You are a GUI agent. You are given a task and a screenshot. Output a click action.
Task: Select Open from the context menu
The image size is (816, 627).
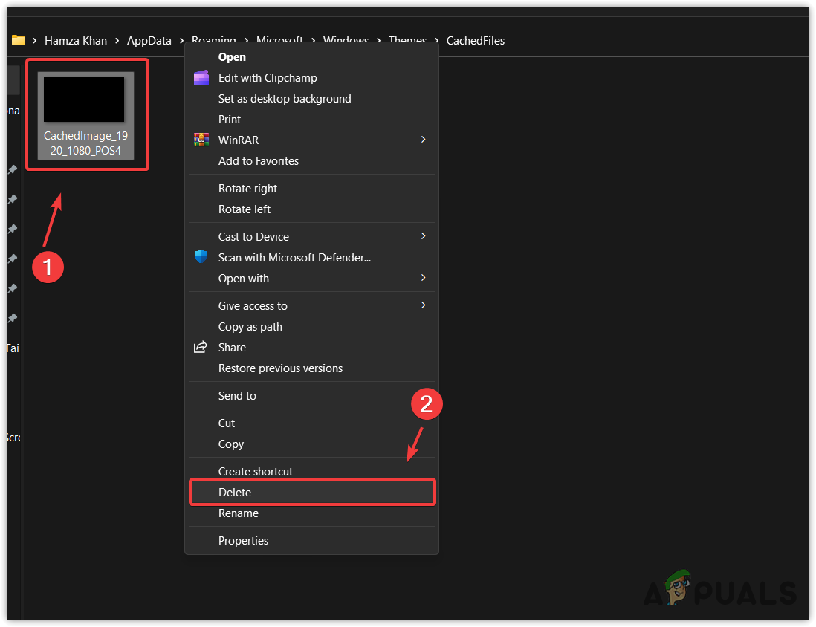pos(232,56)
